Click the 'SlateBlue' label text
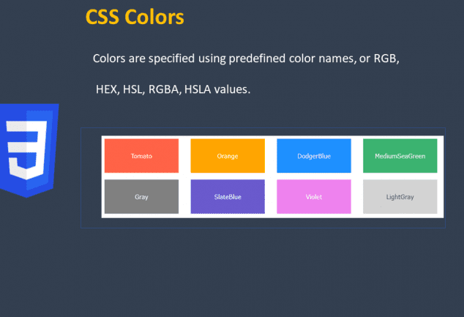Image resolution: width=464 pixels, height=317 pixels. tap(228, 197)
